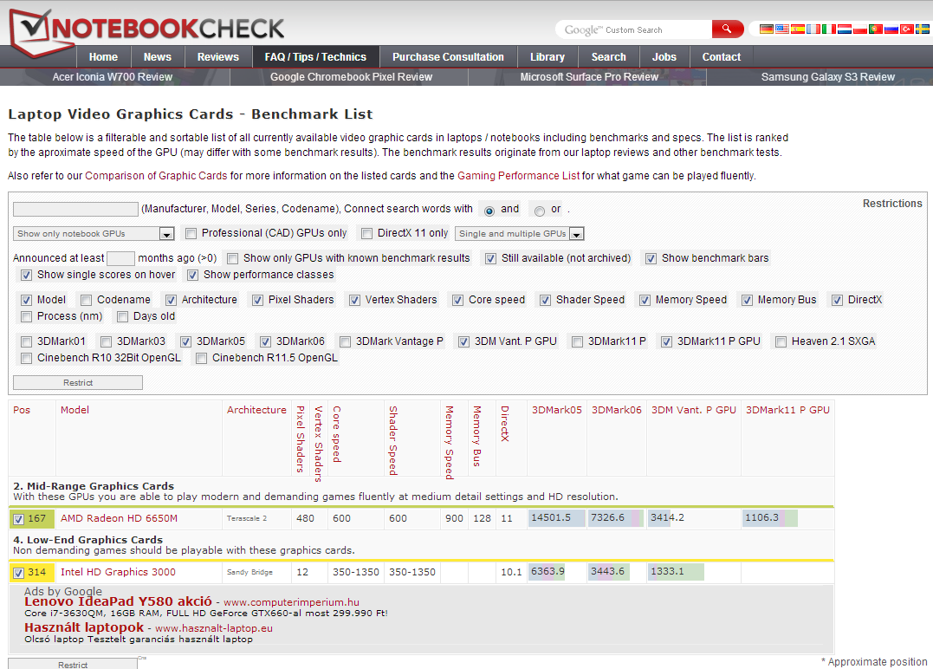Open Microsoft Surface Pro Review link

[x=589, y=77]
